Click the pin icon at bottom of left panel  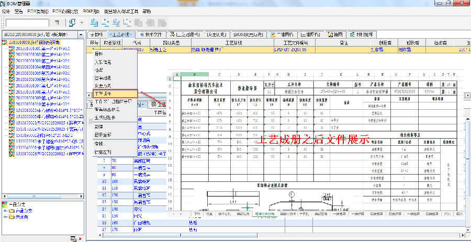[74, 239]
